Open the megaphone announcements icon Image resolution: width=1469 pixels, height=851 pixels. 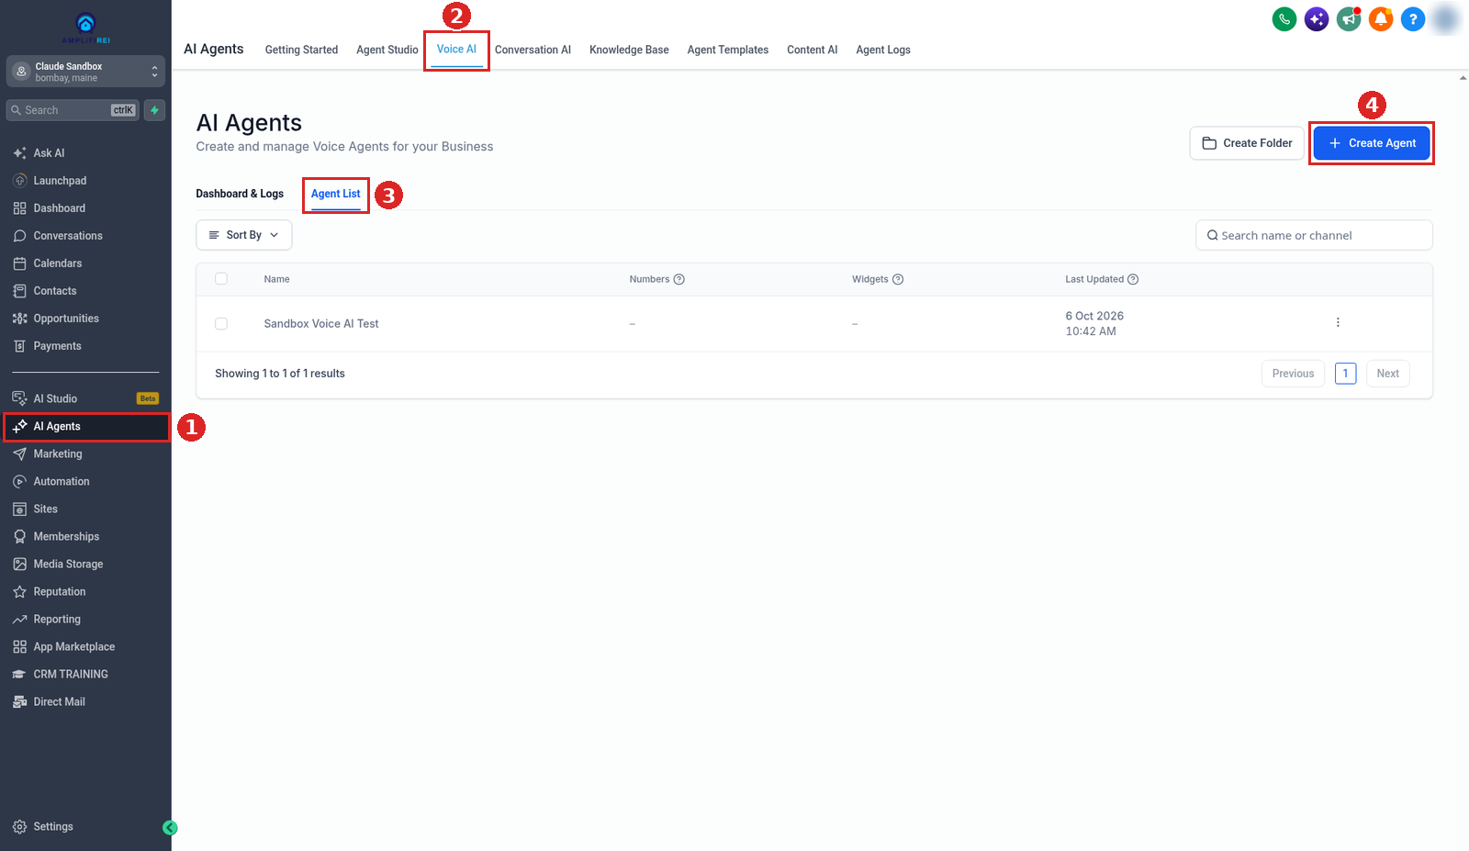(1349, 18)
